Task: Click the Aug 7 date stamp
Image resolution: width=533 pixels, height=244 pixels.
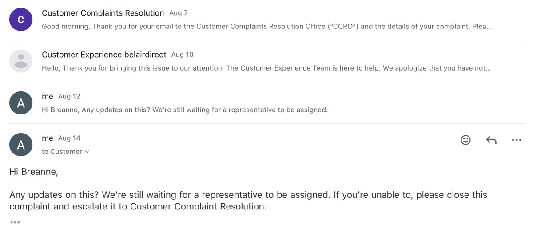Action: pos(179,13)
